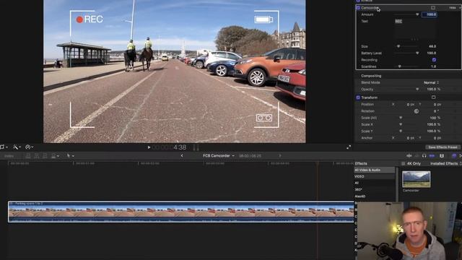Click the Transform onscreen controls icon
The image size is (462, 260).
tap(433, 97)
